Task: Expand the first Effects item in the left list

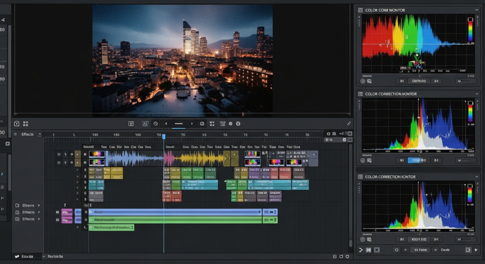Action: [x=39, y=205]
